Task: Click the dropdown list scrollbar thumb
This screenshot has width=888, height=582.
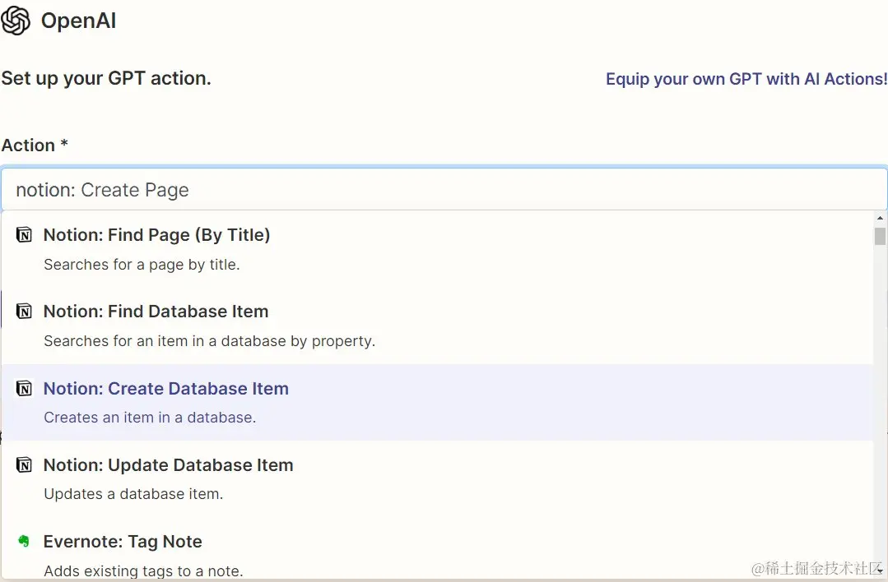Action: coord(880,236)
